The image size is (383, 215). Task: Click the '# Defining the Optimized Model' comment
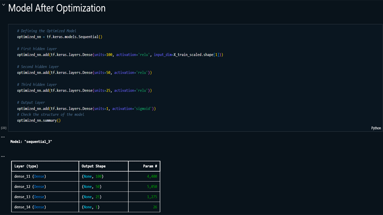pos(47,31)
